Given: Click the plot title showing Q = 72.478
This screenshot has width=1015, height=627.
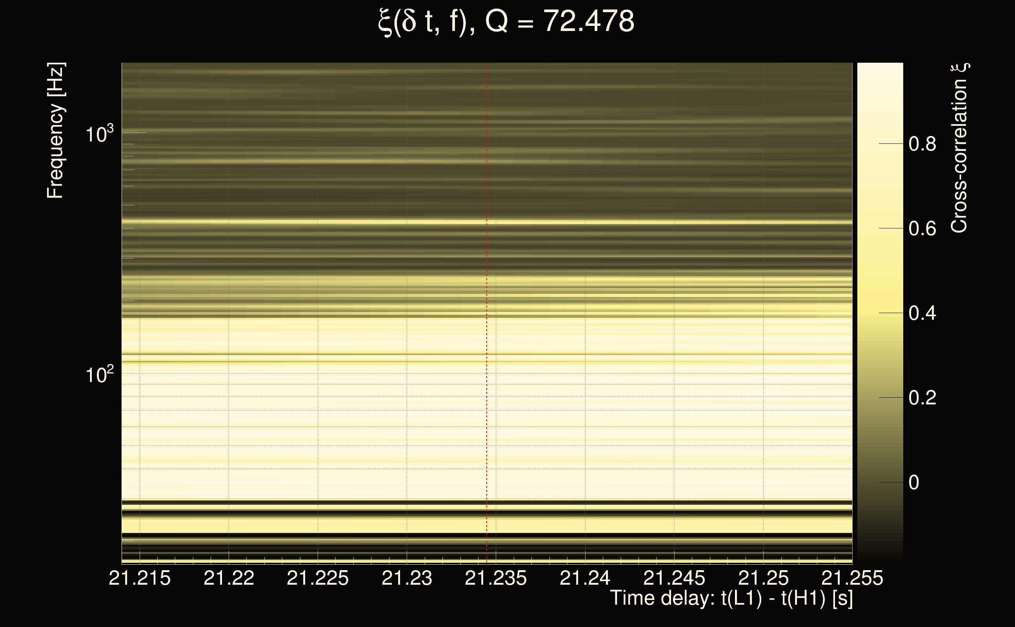Looking at the screenshot, I should point(506,22).
